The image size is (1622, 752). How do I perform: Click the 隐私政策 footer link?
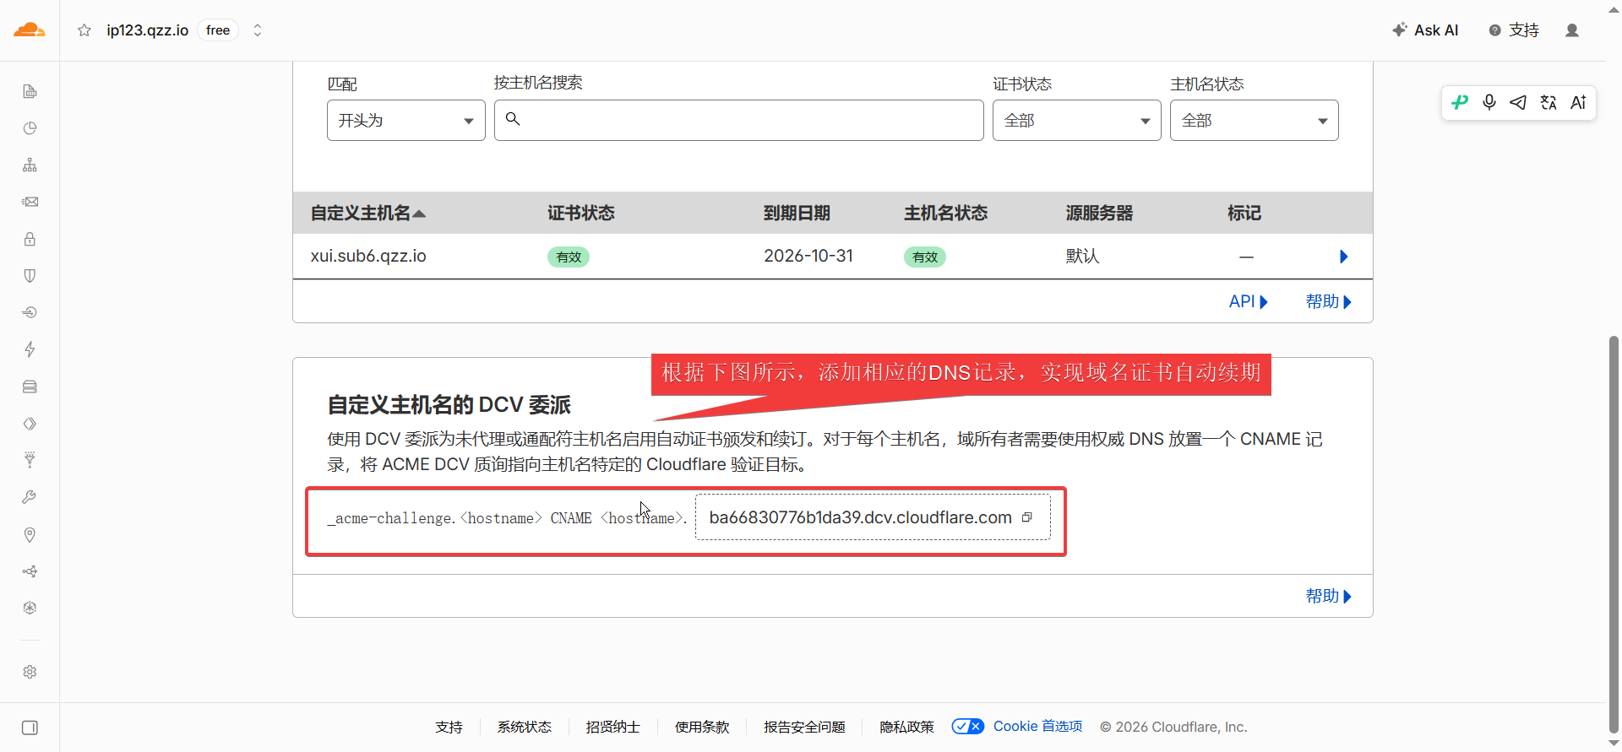907,727
